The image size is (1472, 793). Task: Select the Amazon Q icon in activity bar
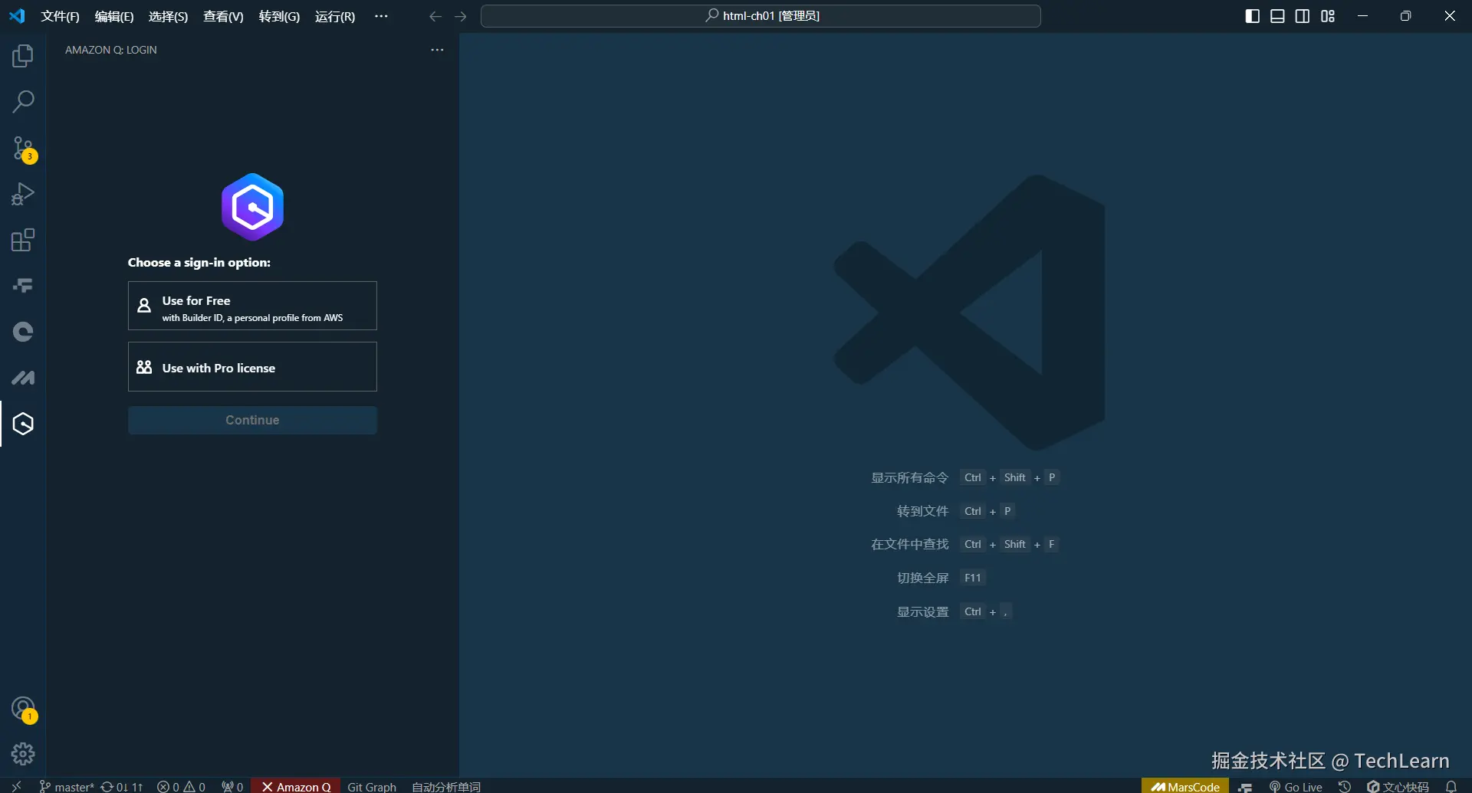point(23,424)
